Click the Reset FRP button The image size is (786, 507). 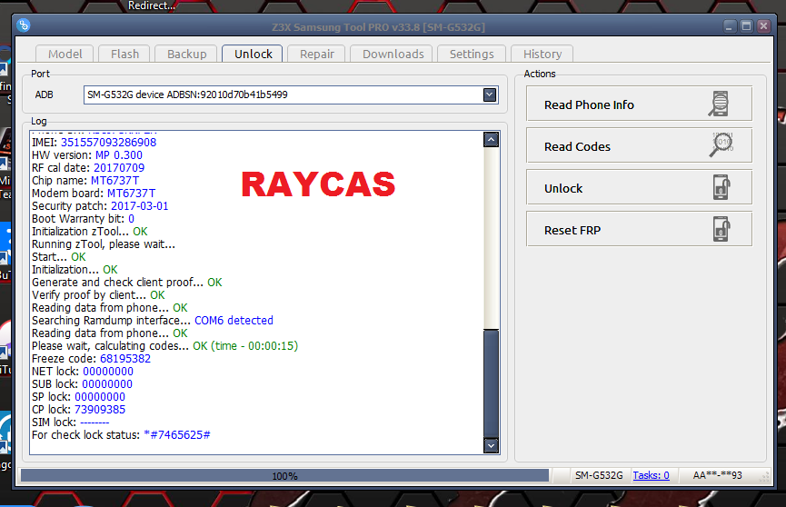coord(639,229)
